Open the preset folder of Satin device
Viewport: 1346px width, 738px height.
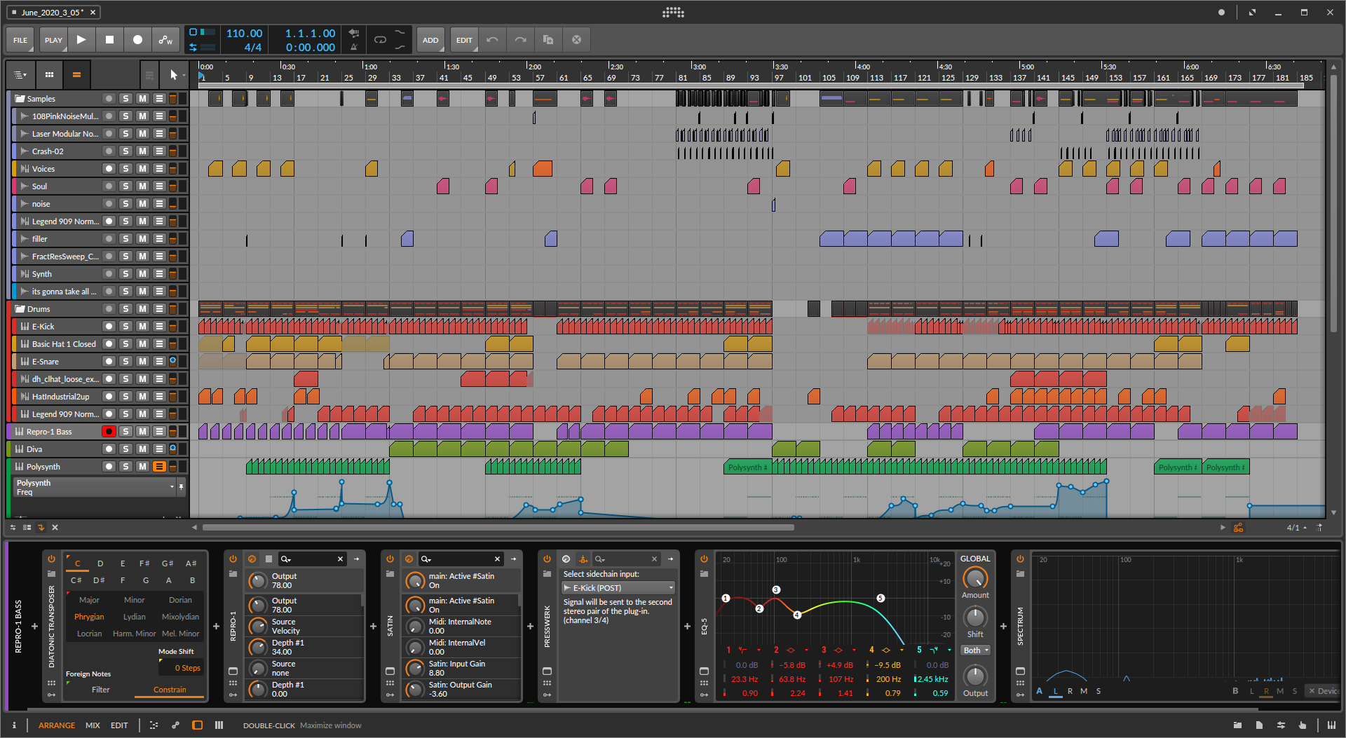click(x=390, y=574)
